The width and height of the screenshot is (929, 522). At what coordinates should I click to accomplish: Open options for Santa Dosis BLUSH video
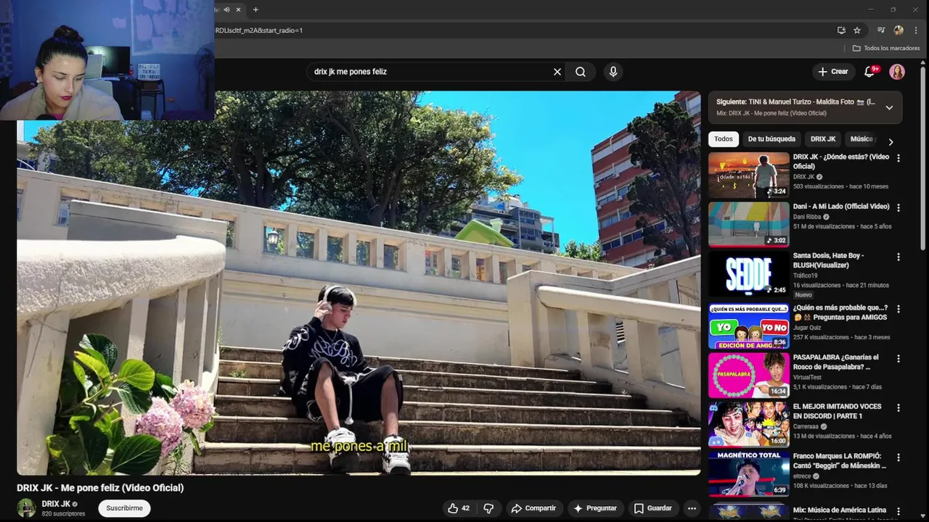coord(899,257)
